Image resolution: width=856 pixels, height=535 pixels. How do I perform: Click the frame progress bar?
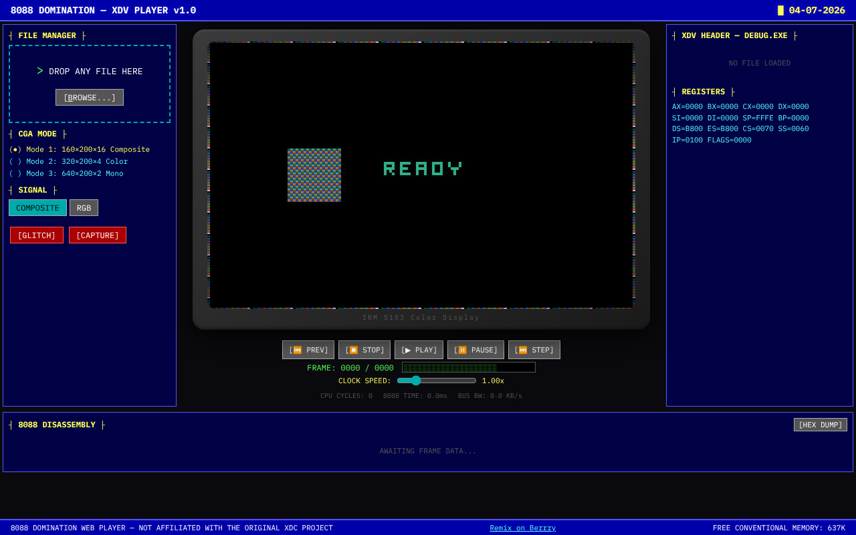tap(468, 367)
